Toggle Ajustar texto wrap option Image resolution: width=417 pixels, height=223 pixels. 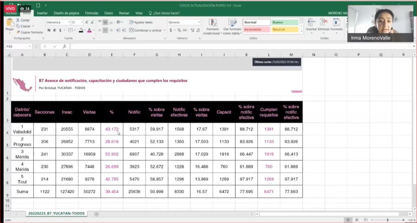141,22
